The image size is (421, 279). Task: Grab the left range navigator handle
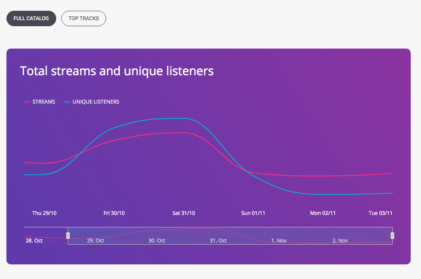point(68,236)
